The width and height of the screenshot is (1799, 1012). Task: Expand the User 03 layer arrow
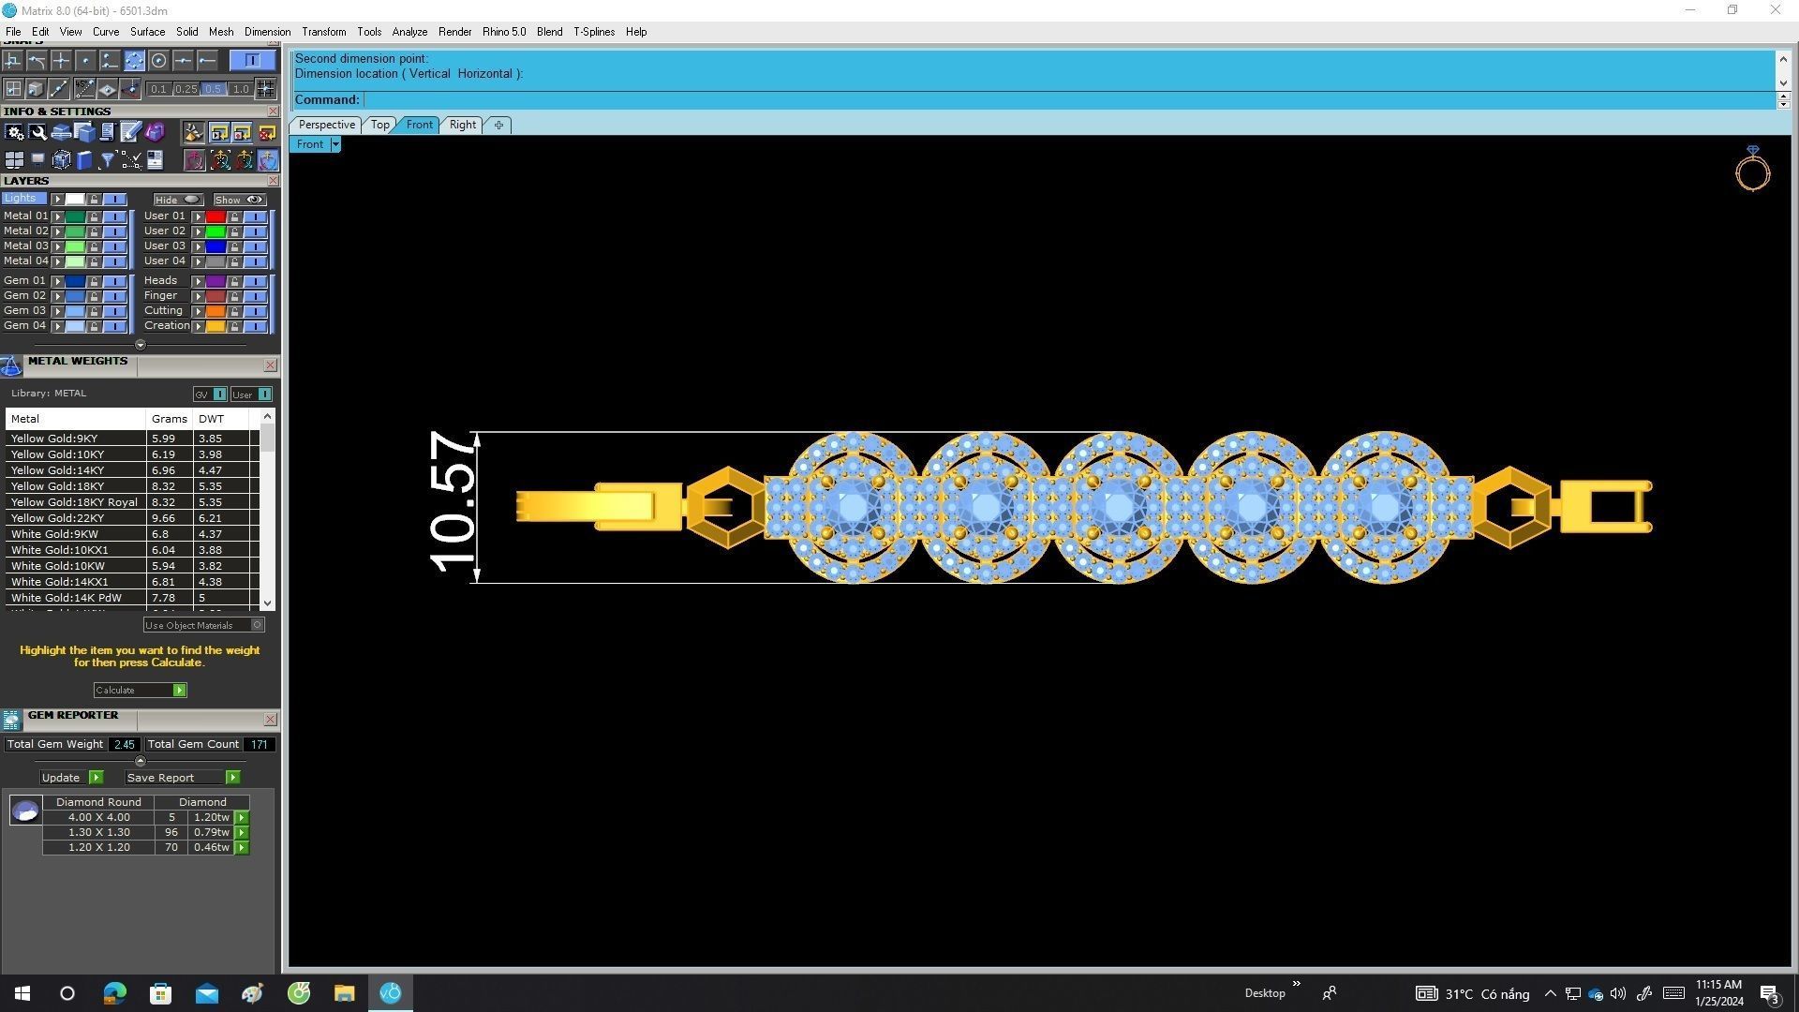[199, 246]
